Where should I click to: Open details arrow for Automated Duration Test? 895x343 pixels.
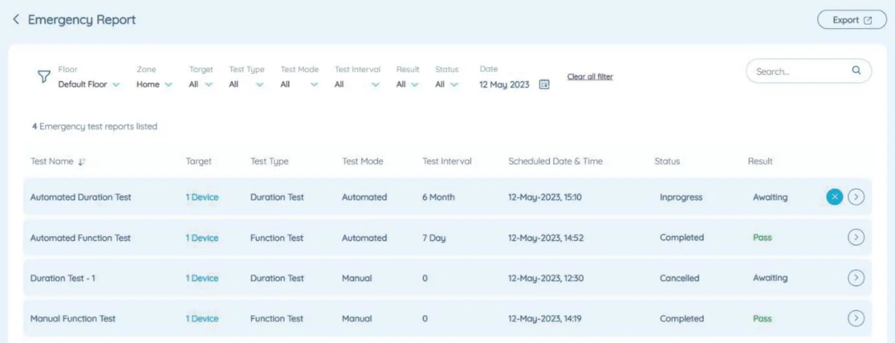[856, 197]
